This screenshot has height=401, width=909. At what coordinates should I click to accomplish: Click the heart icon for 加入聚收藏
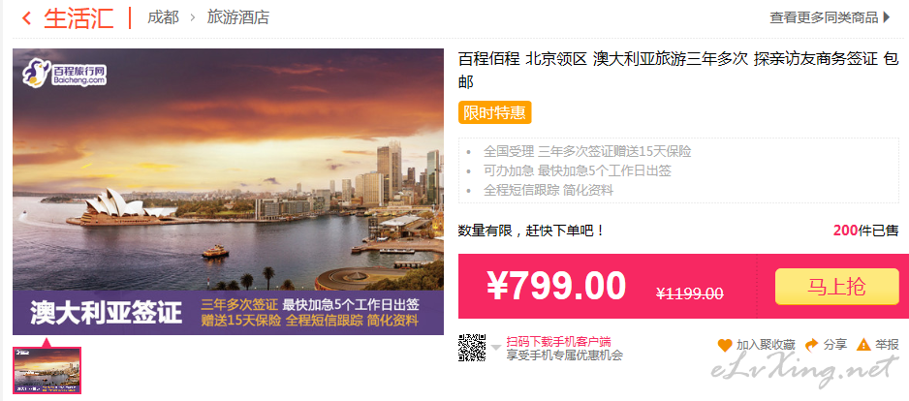point(725,346)
